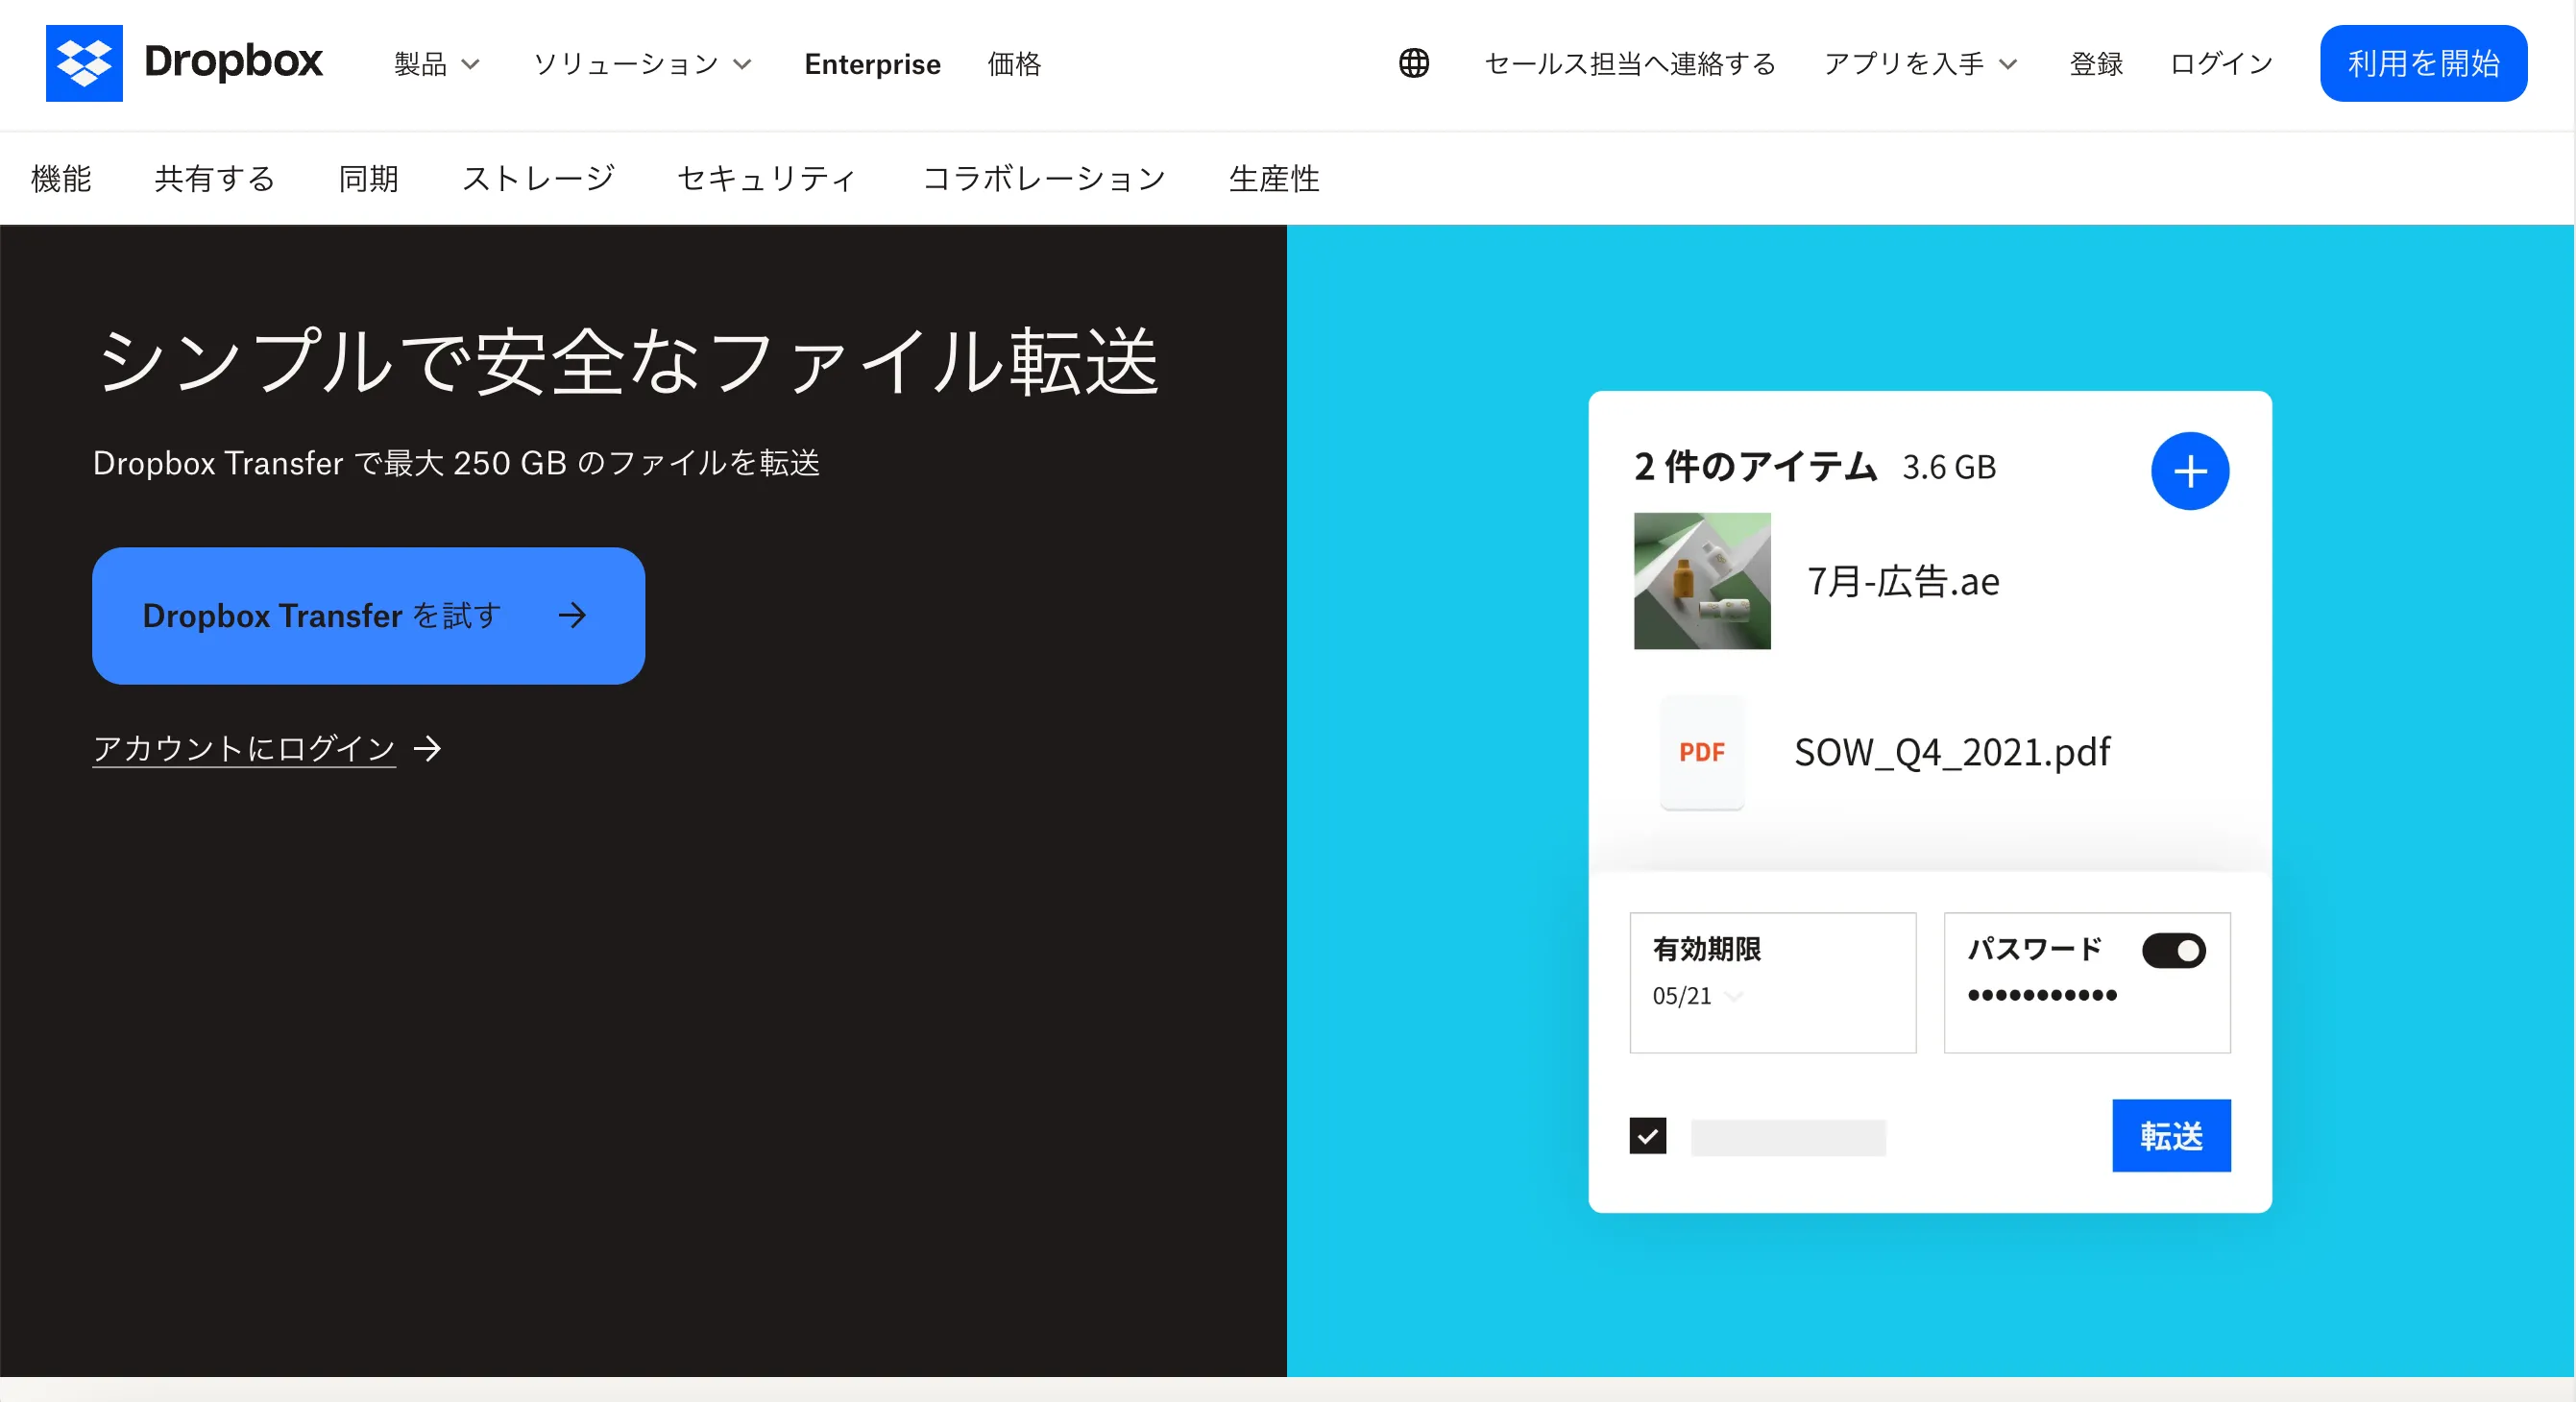
Task: Select the コラボレーション tab
Action: tap(1043, 178)
